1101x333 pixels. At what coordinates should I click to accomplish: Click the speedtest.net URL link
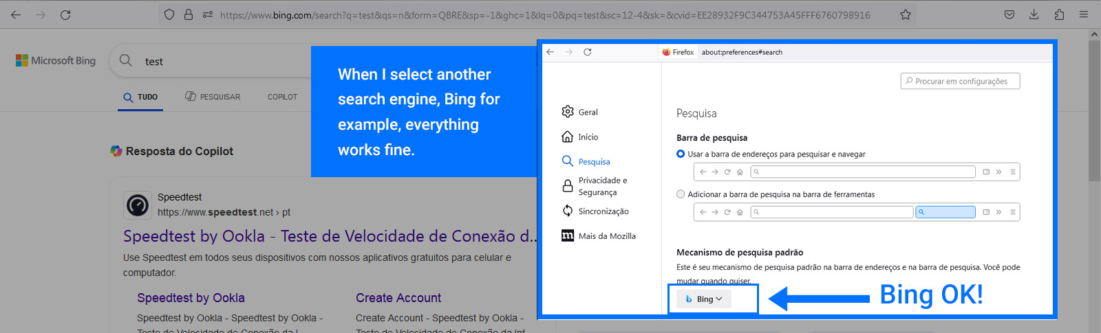point(224,212)
